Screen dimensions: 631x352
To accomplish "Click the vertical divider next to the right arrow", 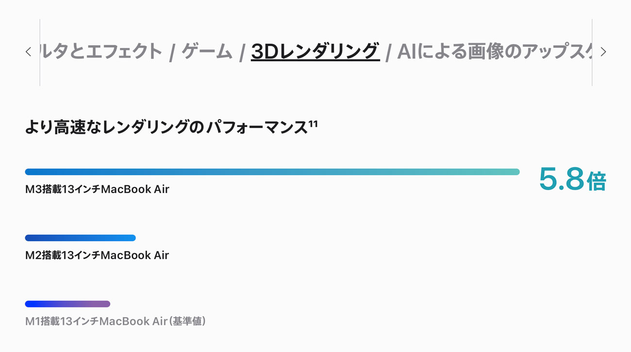I will coord(592,52).
